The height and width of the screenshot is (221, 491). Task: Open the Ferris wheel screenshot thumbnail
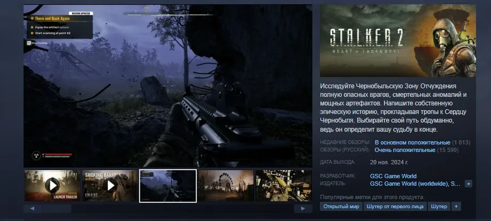pyautogui.click(x=226, y=186)
